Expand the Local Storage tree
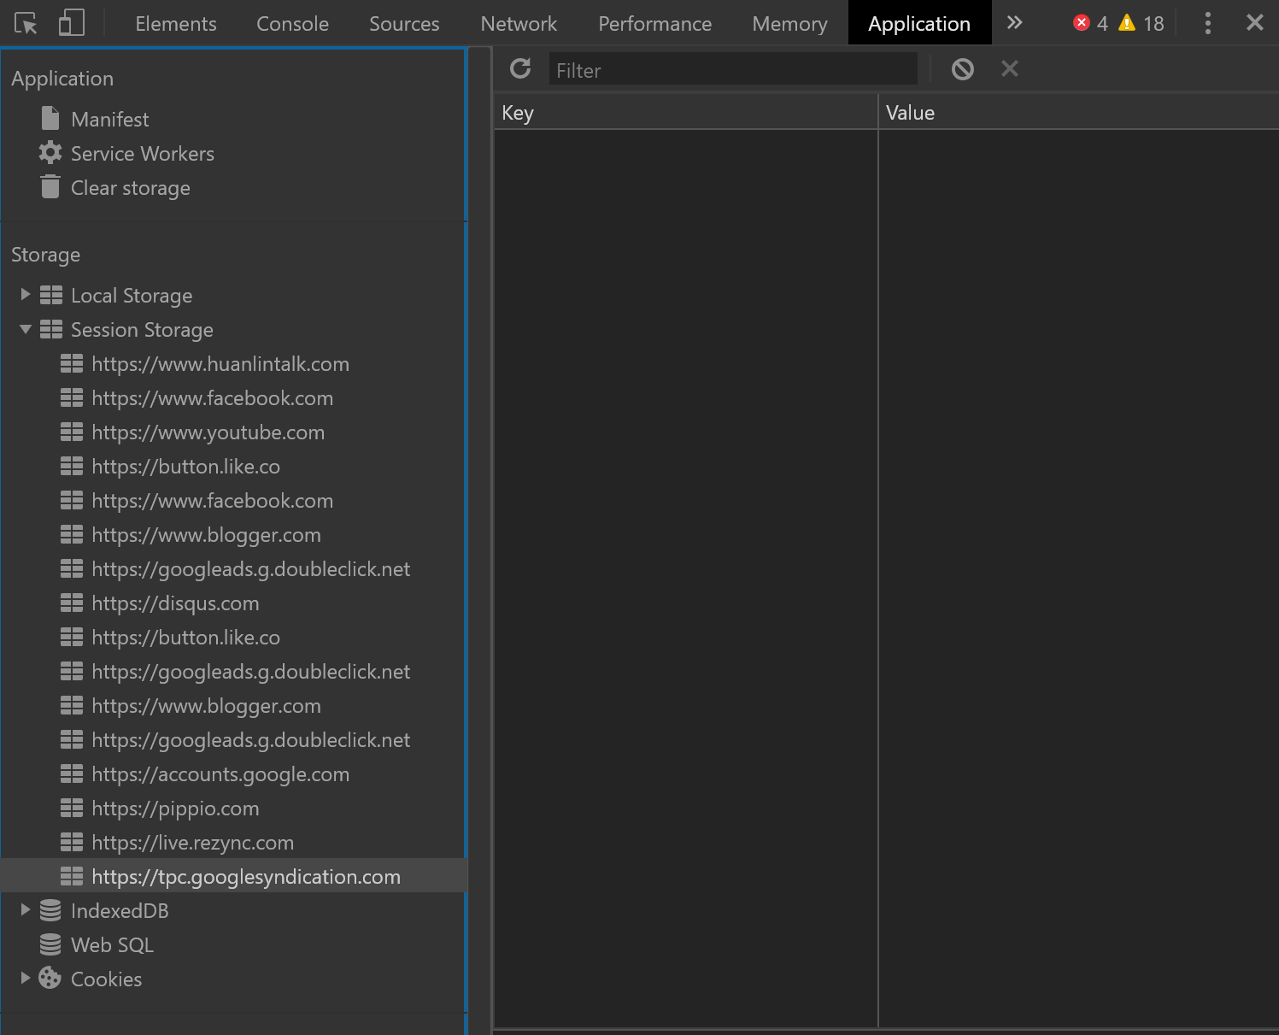The width and height of the screenshot is (1279, 1035). point(25,294)
